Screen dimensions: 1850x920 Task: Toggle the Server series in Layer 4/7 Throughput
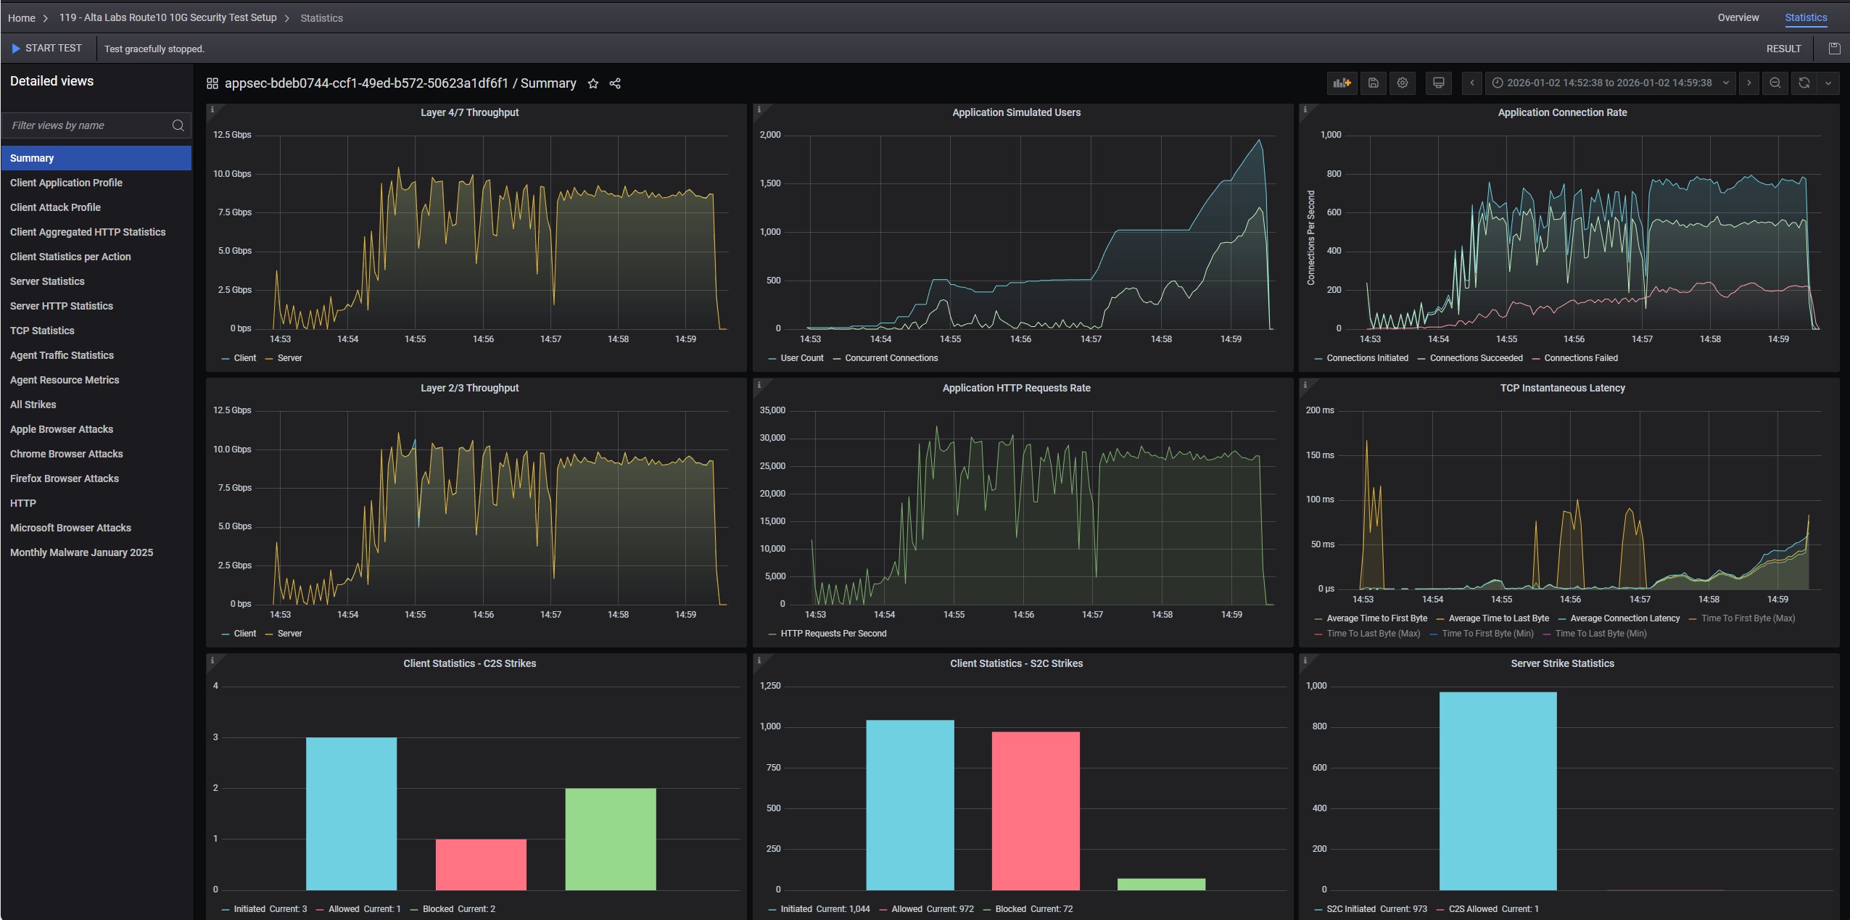[289, 358]
